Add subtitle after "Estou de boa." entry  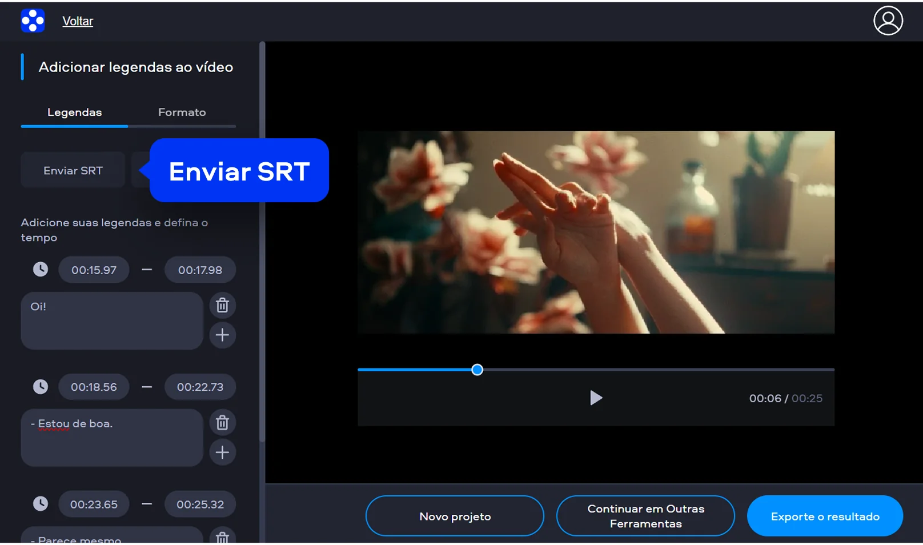(x=222, y=452)
